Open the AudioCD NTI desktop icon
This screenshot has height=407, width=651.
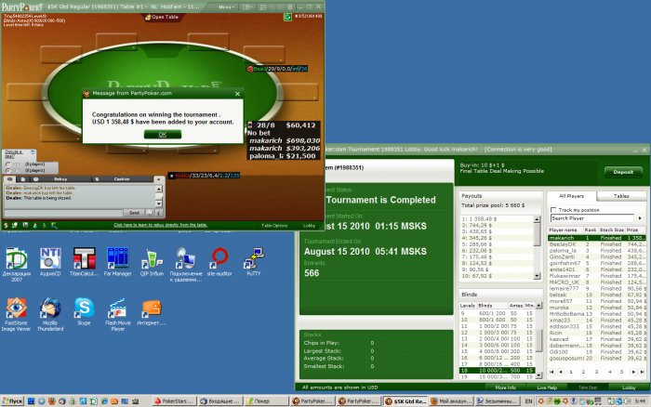pos(50,261)
